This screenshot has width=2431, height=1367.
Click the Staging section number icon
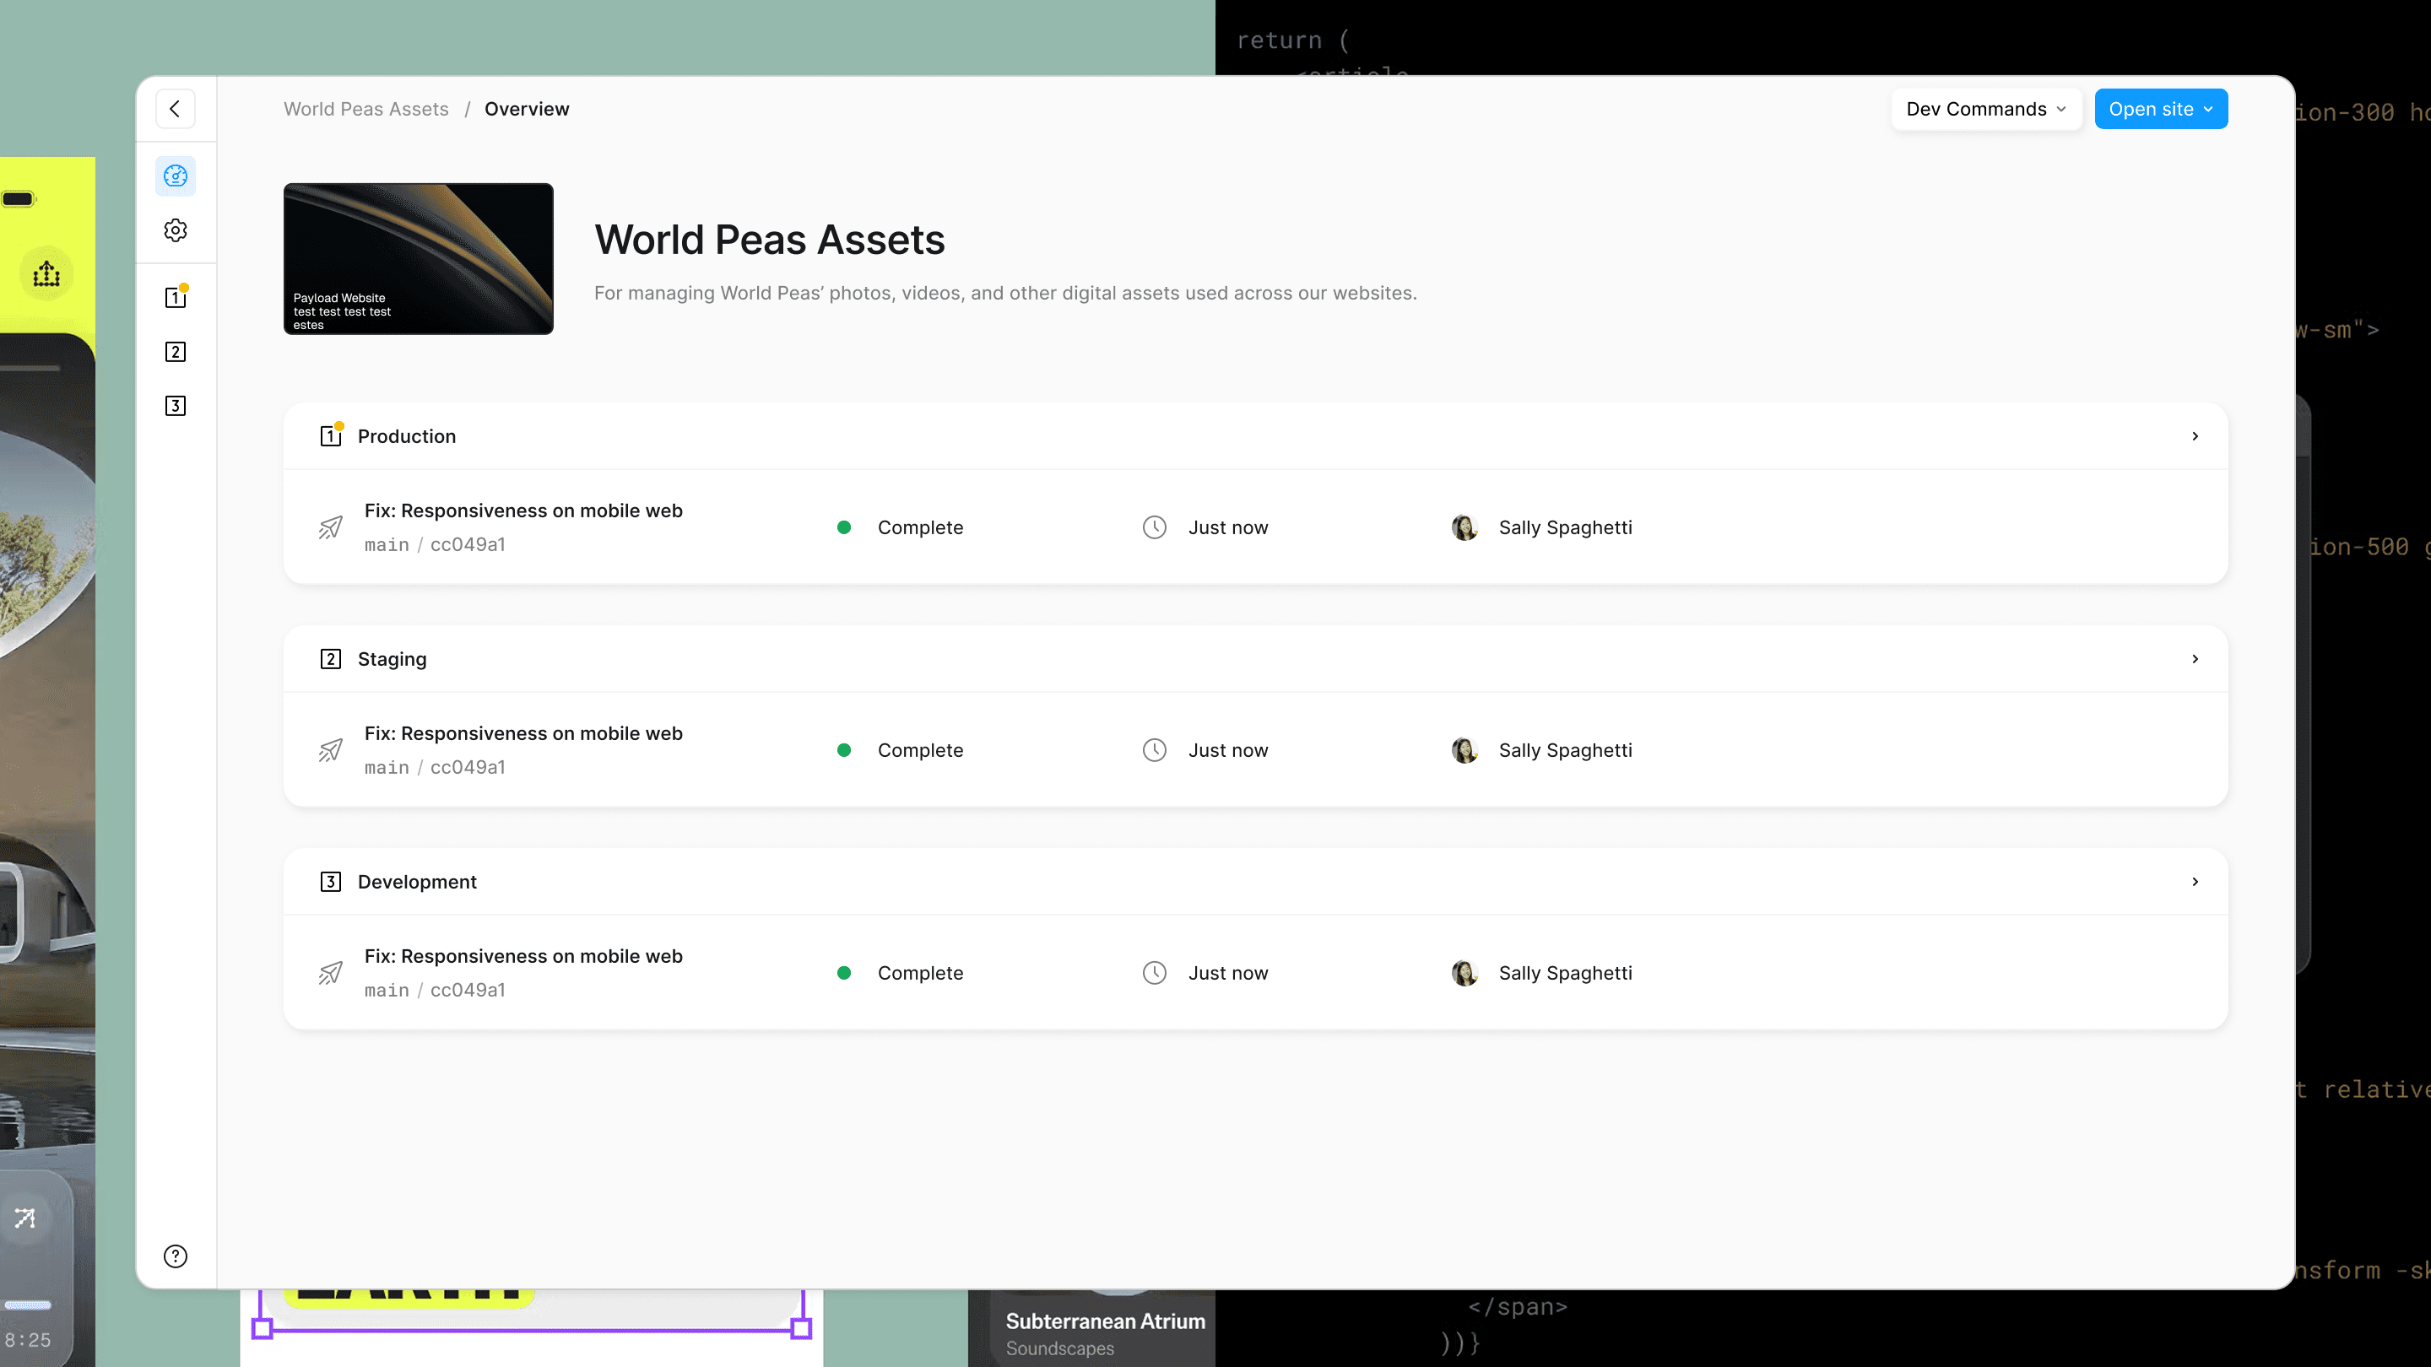click(330, 658)
